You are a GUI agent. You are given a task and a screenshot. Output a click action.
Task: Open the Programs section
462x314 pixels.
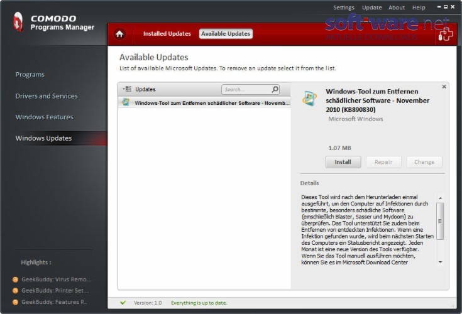[x=30, y=75]
